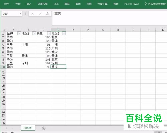The width and height of the screenshot is (167, 133).
Task: Open the 插入 ribbon tab
Action: [x=29, y=4]
